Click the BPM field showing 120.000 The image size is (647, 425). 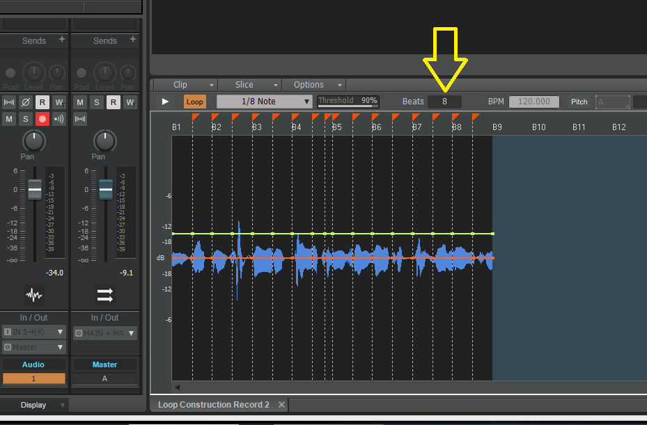point(534,102)
